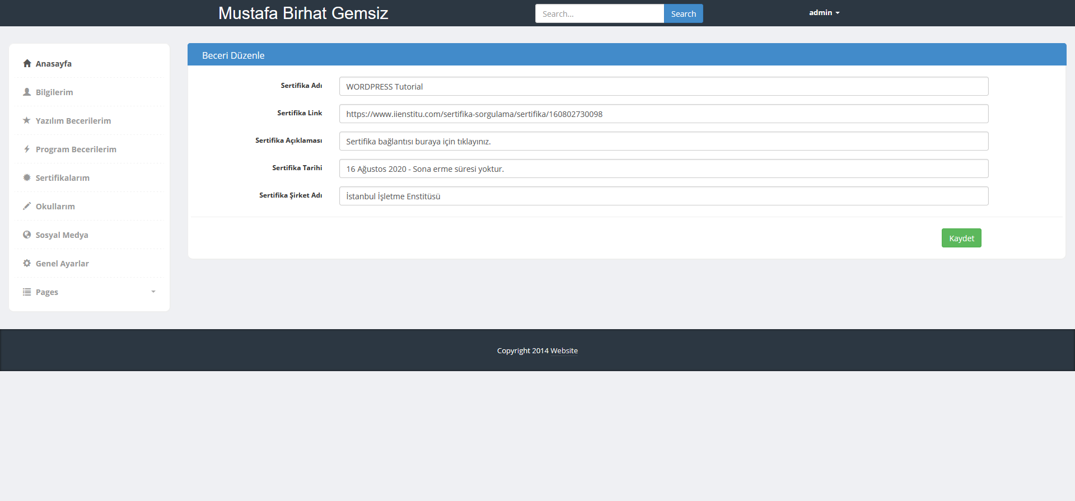Click the certificate icon beside Sertifikalarım
The width and height of the screenshot is (1075, 501).
pyautogui.click(x=27, y=177)
